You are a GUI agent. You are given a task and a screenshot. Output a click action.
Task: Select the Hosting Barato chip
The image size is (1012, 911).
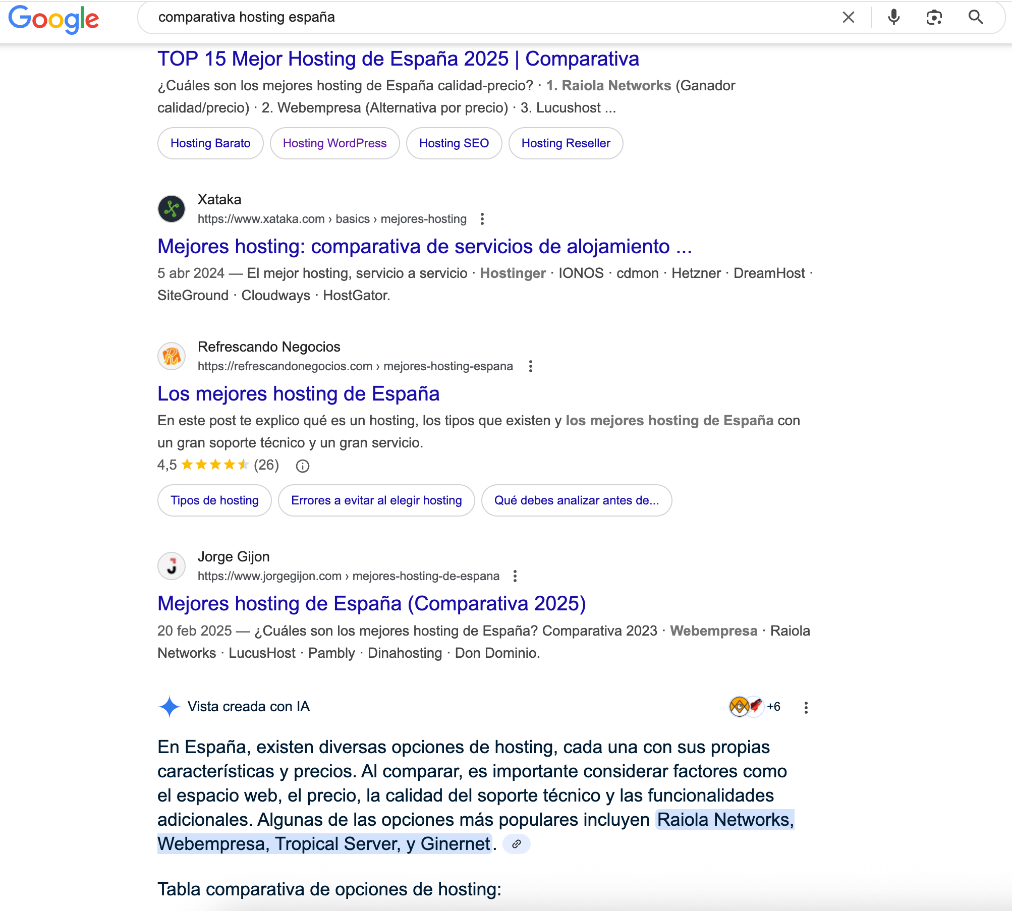pyautogui.click(x=210, y=143)
